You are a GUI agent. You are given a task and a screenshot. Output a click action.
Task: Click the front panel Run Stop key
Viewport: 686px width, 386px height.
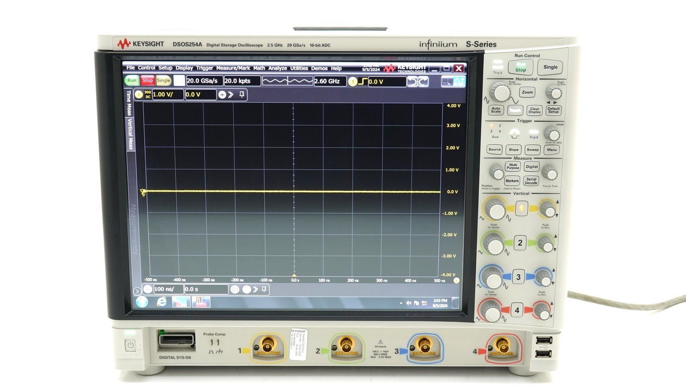point(521,67)
